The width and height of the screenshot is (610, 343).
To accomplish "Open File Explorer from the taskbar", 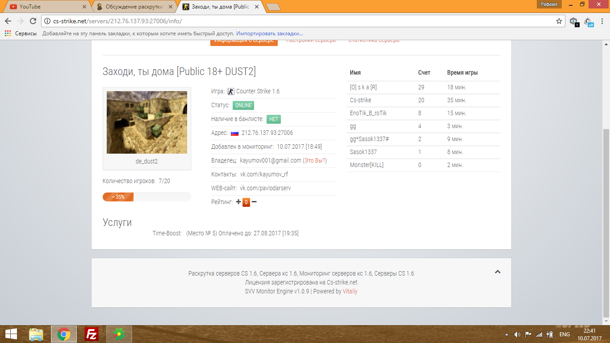I will (x=36, y=334).
